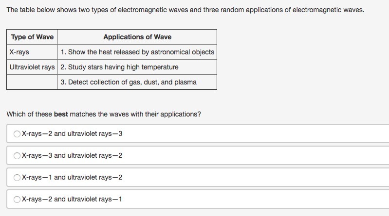389x216 pixels.
Task: Click the 'Type of Wave' table header
Action: (32, 37)
